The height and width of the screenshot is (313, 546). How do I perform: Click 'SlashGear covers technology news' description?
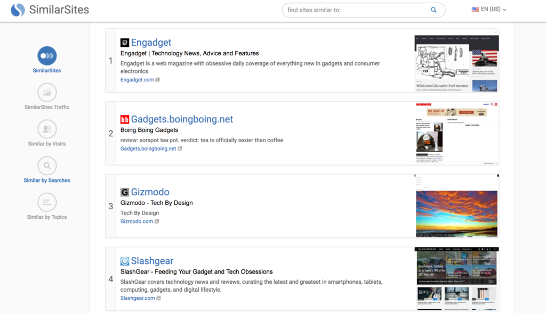(252, 285)
